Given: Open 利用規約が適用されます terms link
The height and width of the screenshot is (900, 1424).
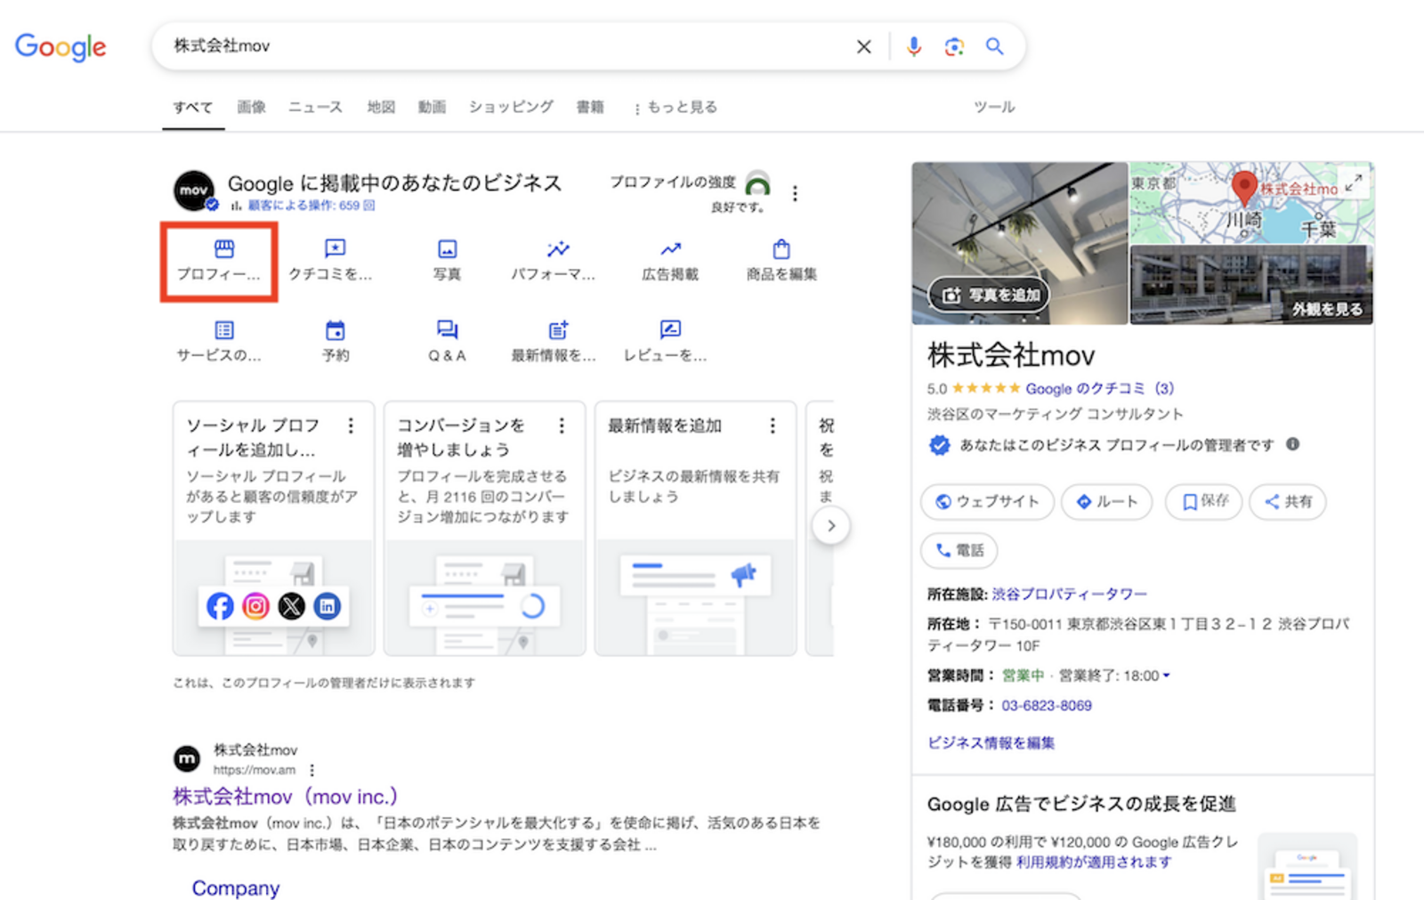Looking at the screenshot, I should tap(1094, 862).
